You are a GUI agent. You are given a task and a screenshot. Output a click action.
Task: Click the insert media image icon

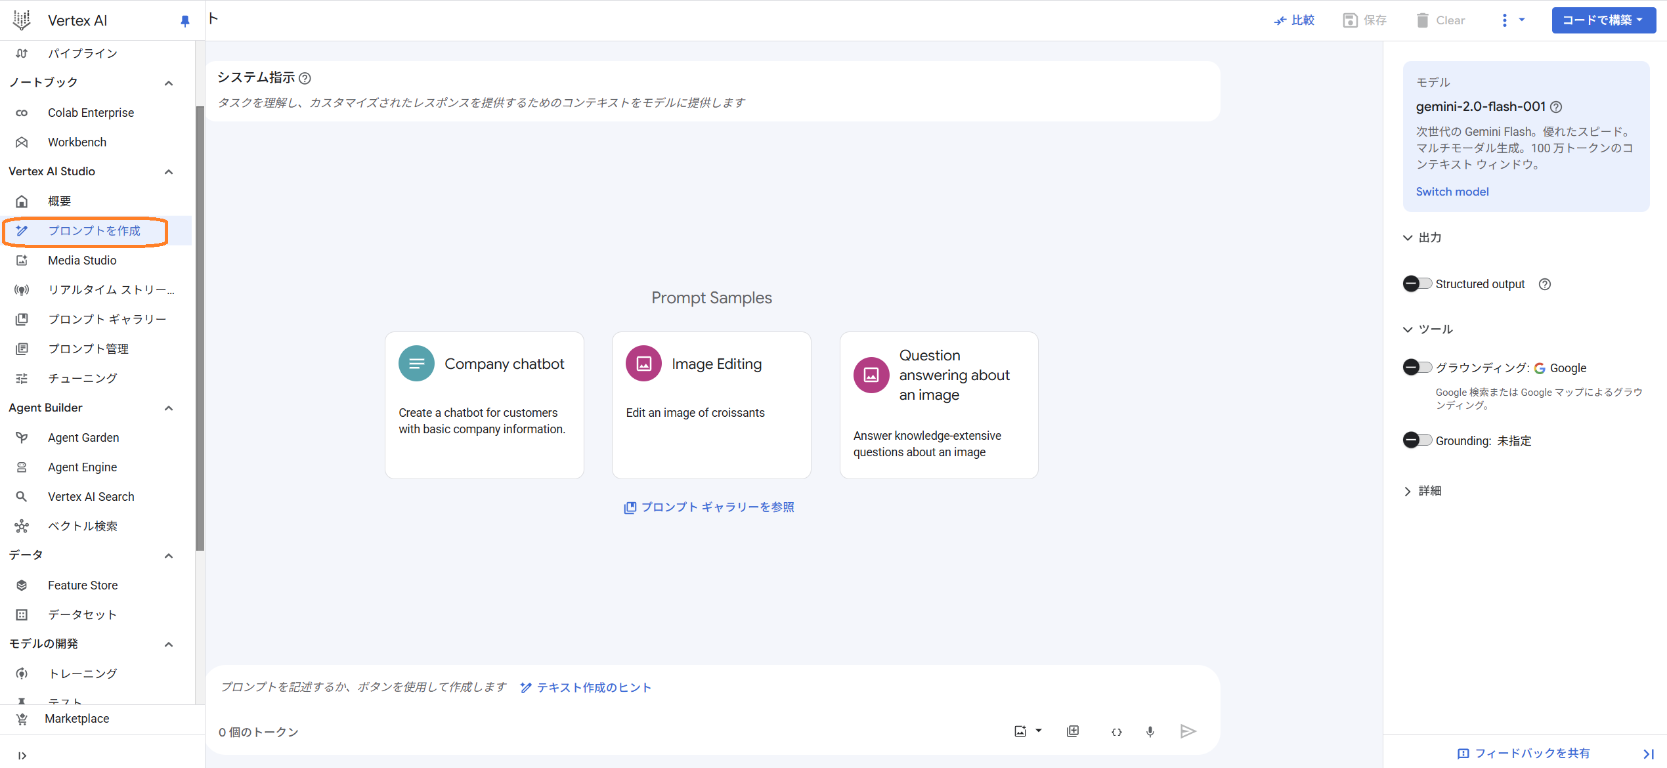[1020, 731]
